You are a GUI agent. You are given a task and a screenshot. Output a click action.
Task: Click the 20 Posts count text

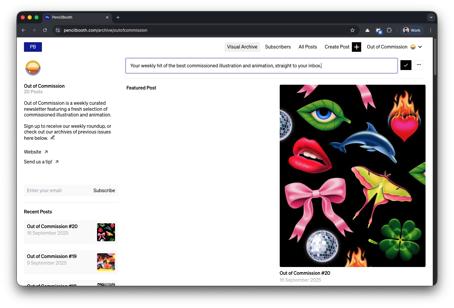(x=33, y=92)
